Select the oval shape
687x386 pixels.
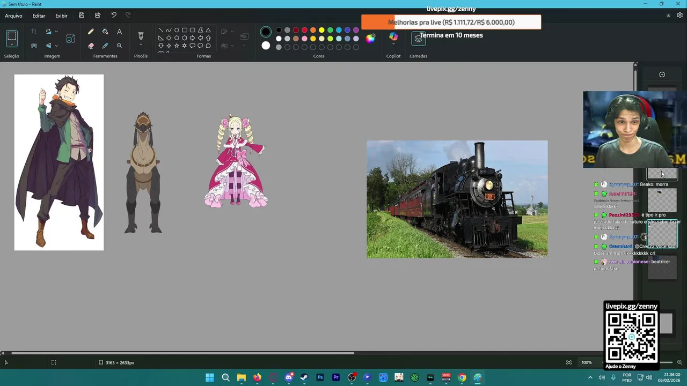coord(177,30)
